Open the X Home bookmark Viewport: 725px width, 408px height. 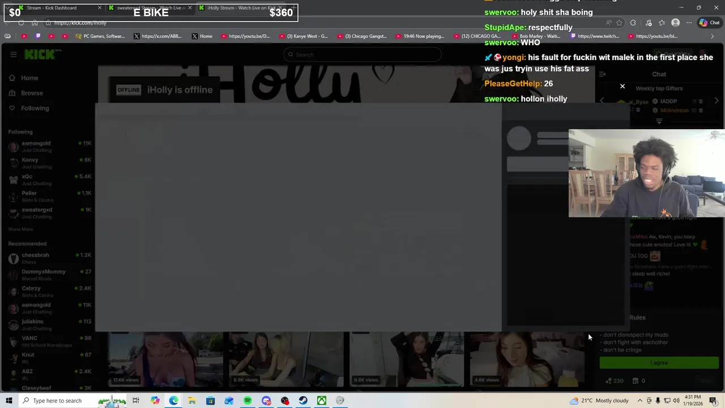point(202,36)
